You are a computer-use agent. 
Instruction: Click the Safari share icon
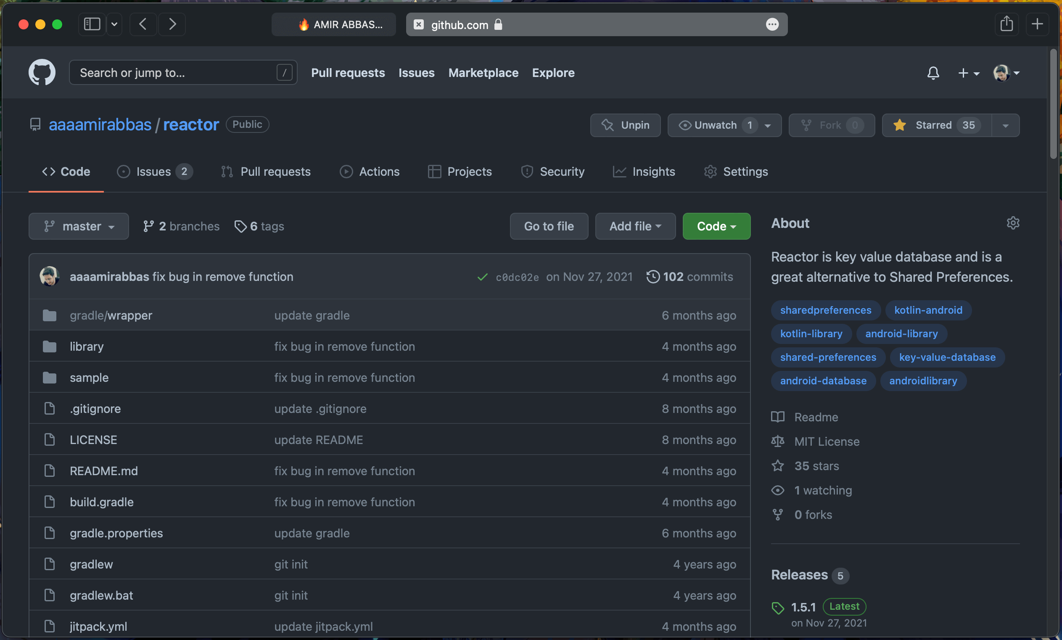1007,24
